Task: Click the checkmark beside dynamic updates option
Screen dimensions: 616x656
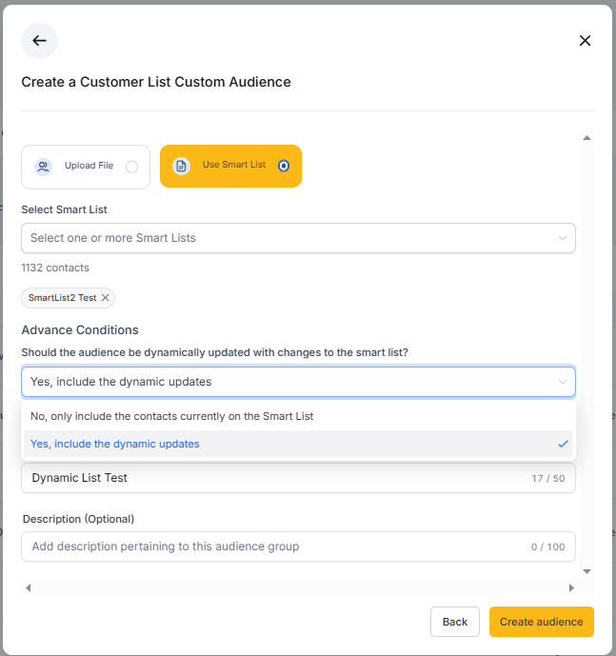Action: (564, 444)
